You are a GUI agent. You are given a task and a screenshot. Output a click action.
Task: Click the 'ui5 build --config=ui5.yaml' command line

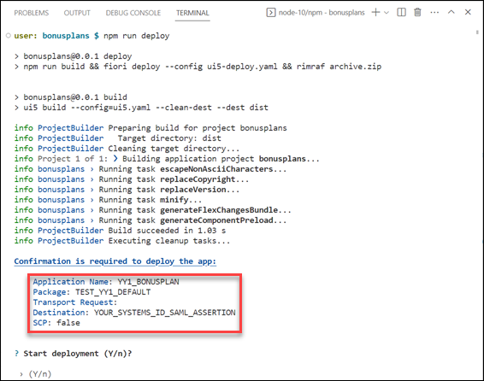coord(141,108)
